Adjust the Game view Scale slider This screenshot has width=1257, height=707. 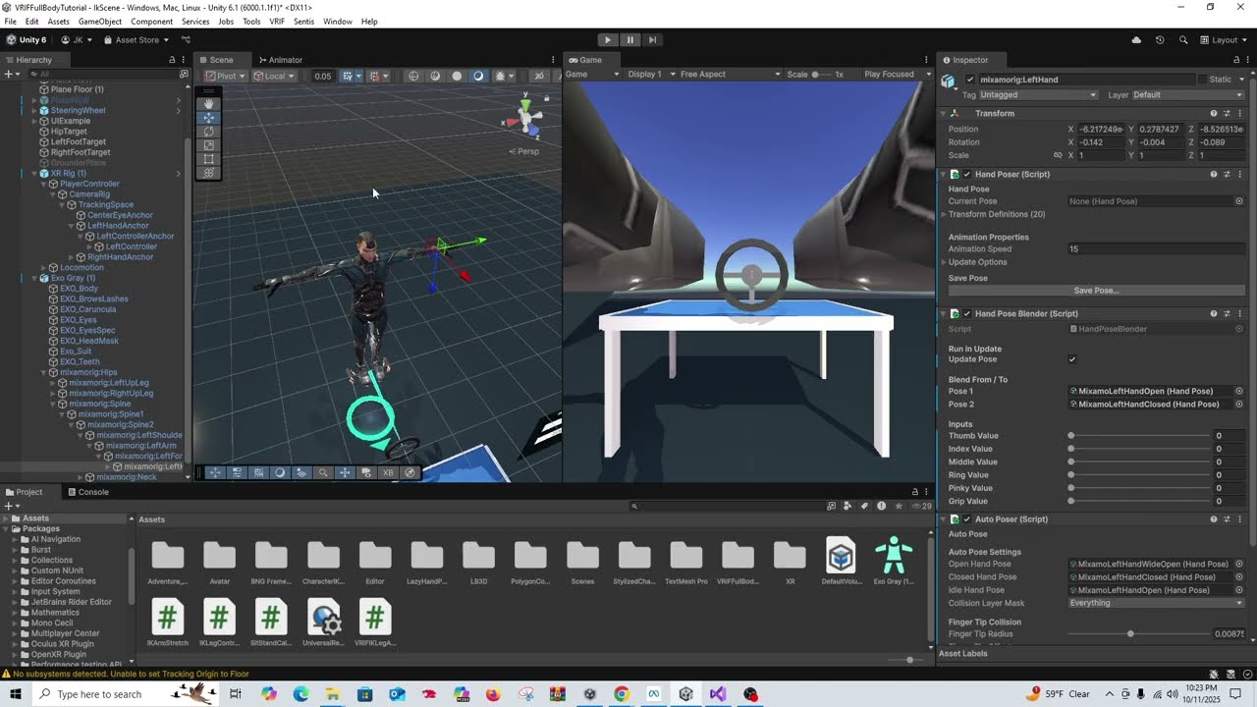point(820,75)
